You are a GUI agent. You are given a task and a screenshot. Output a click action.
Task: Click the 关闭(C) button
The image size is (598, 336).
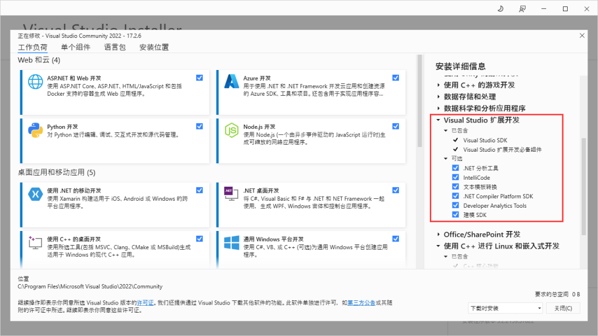(x=563, y=308)
